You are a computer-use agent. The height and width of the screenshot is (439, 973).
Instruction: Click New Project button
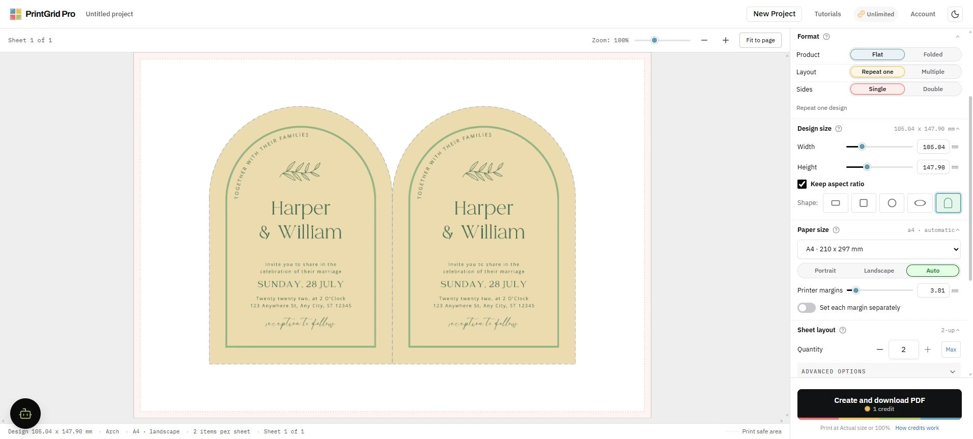[774, 14]
